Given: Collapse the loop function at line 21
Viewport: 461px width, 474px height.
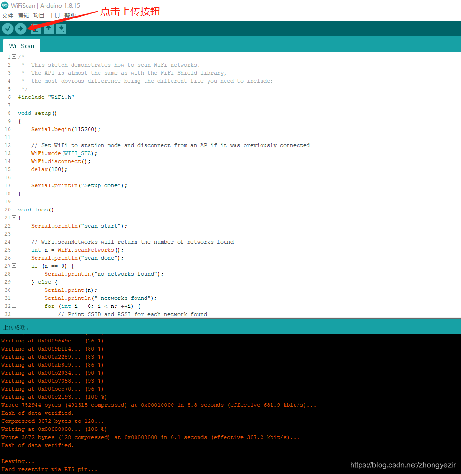Looking at the screenshot, I should pyautogui.click(x=14, y=217).
